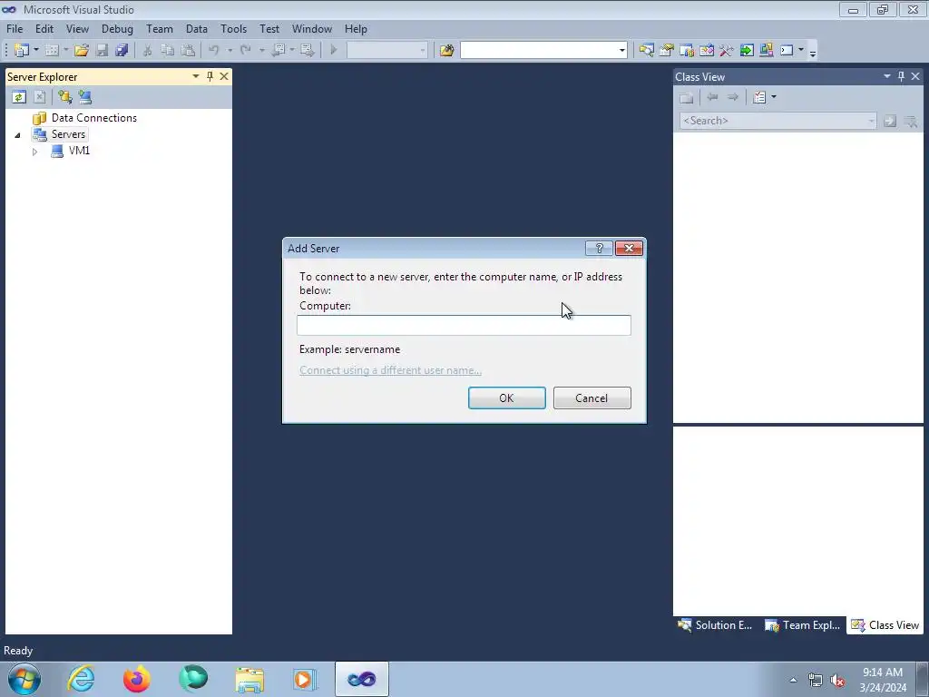Cancel the Add Server dialog

tap(592, 398)
